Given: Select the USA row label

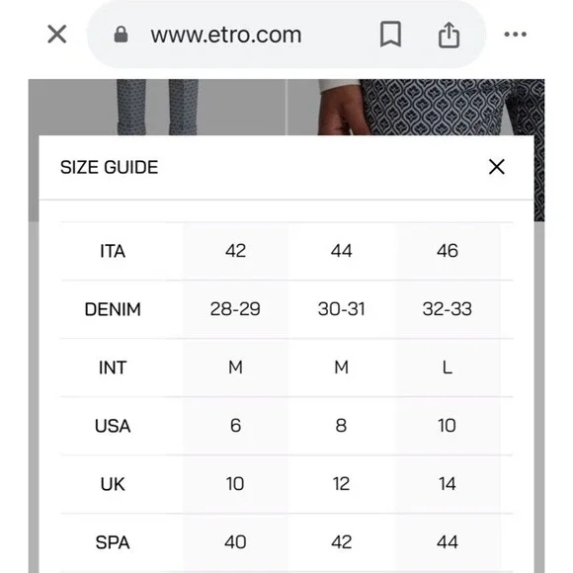Looking at the screenshot, I should click(x=113, y=426).
